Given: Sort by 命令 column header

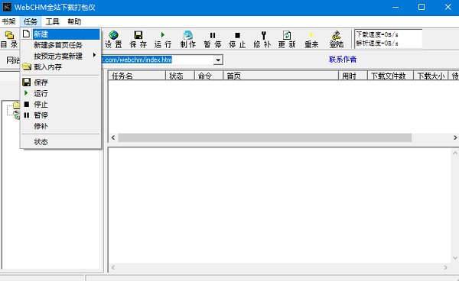Looking at the screenshot, I should click(x=209, y=76).
